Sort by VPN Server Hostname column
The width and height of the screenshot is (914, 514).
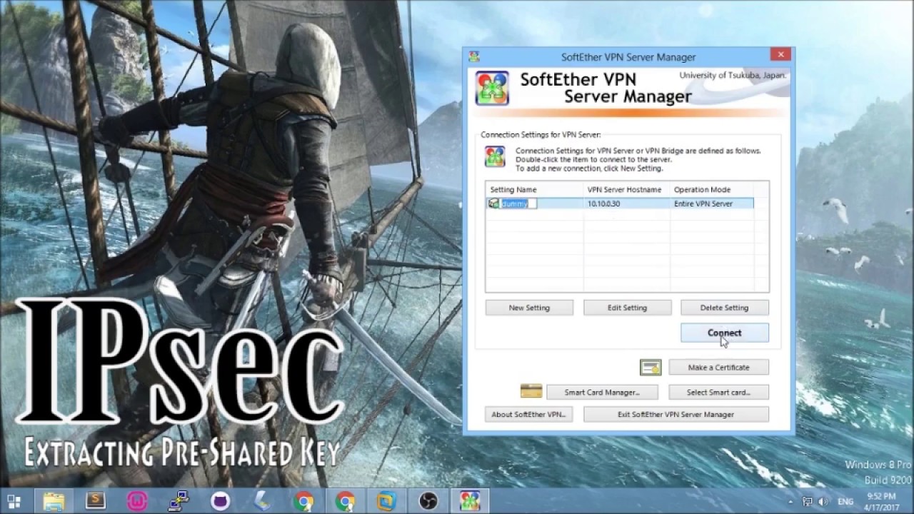tap(627, 190)
